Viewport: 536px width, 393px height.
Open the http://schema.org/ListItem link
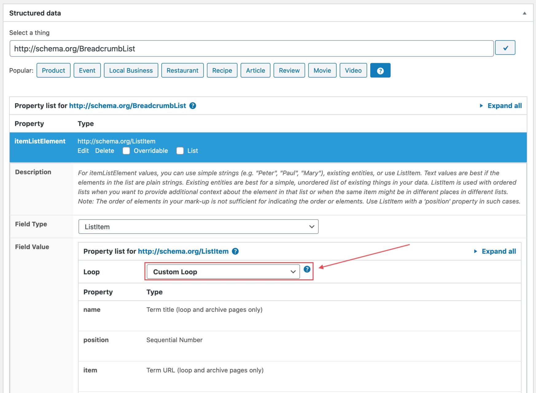(183, 251)
